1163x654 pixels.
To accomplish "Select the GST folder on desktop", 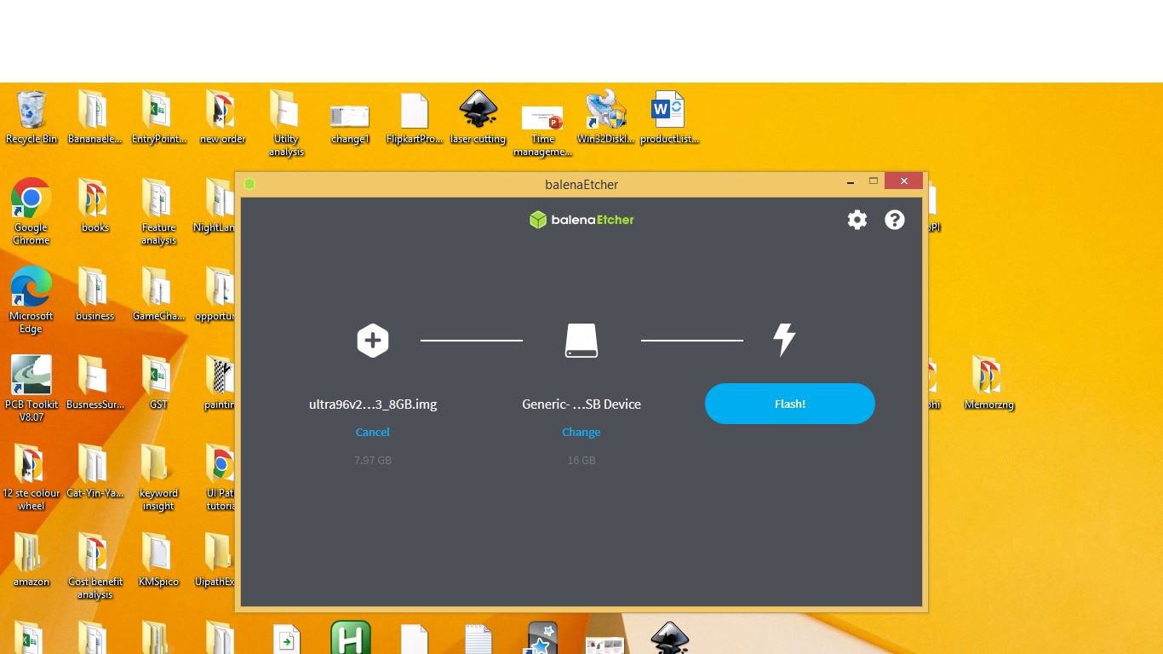I will click(158, 382).
